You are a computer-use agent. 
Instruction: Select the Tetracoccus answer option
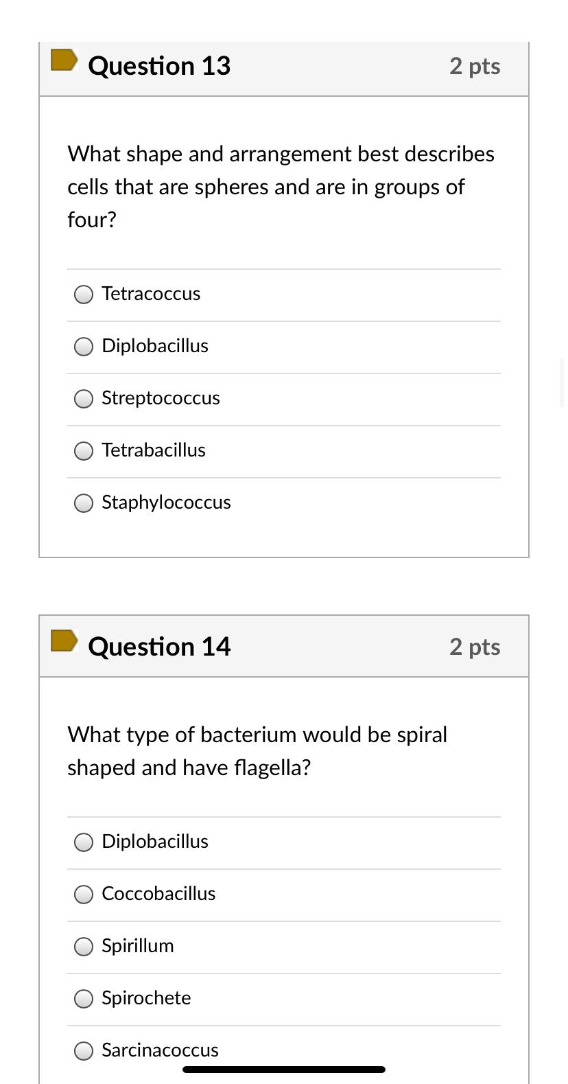83,294
